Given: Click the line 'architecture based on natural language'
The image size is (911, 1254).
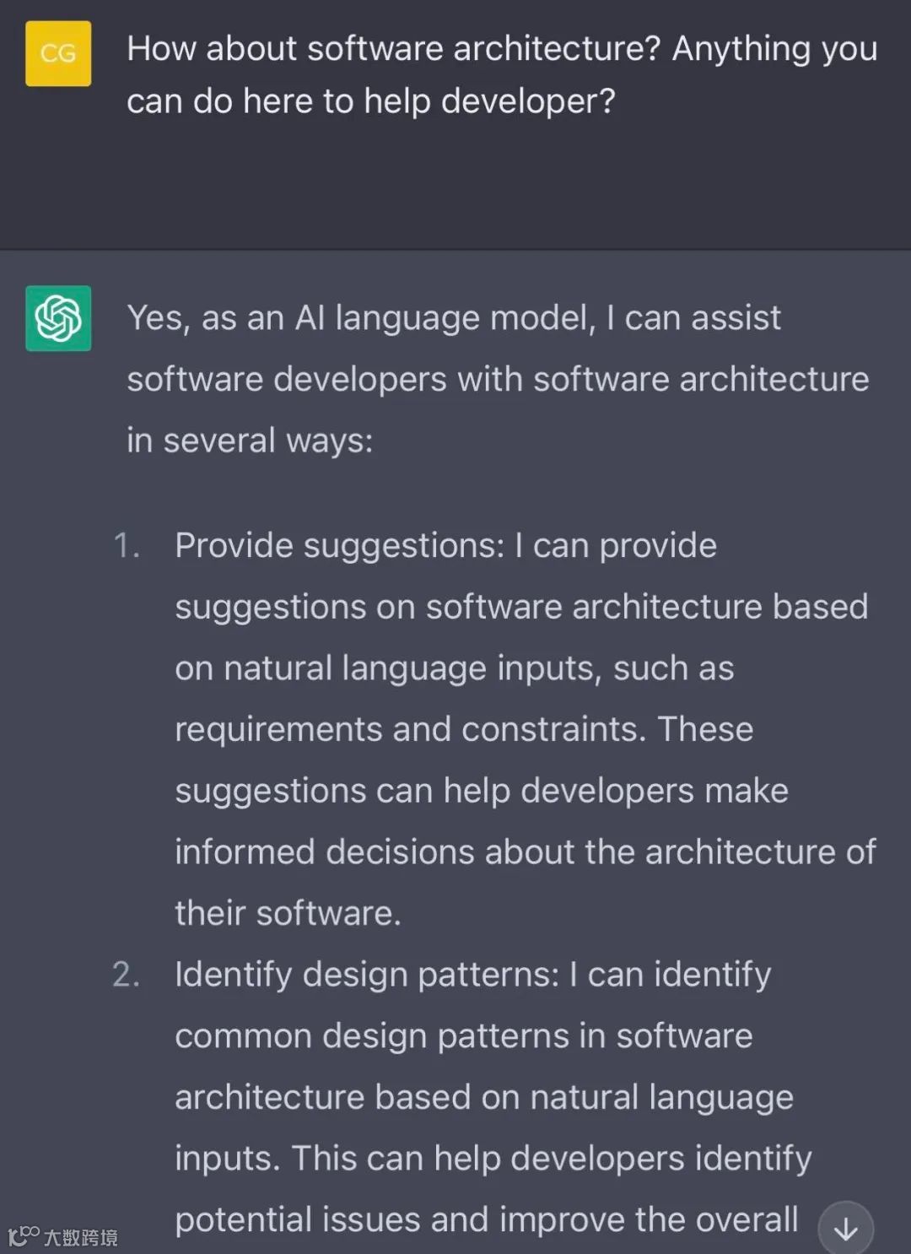Looking at the screenshot, I should point(483,1097).
